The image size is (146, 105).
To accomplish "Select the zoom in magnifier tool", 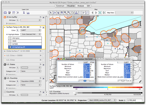I will coord(66,13).
